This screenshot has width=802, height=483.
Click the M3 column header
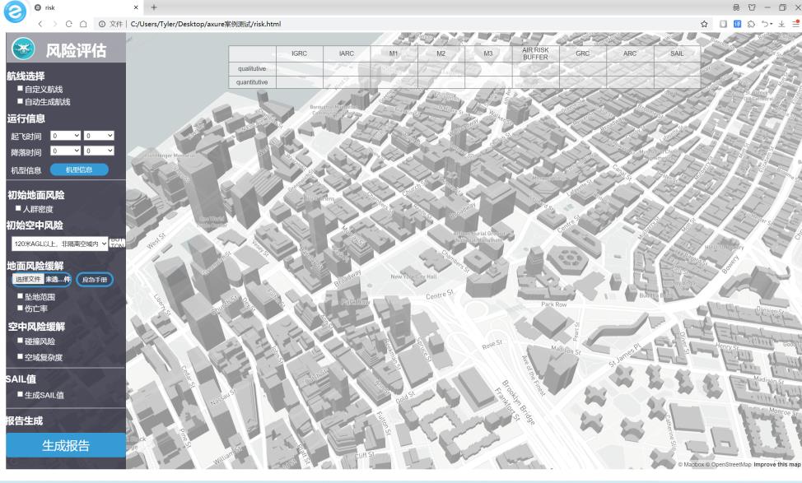point(488,53)
